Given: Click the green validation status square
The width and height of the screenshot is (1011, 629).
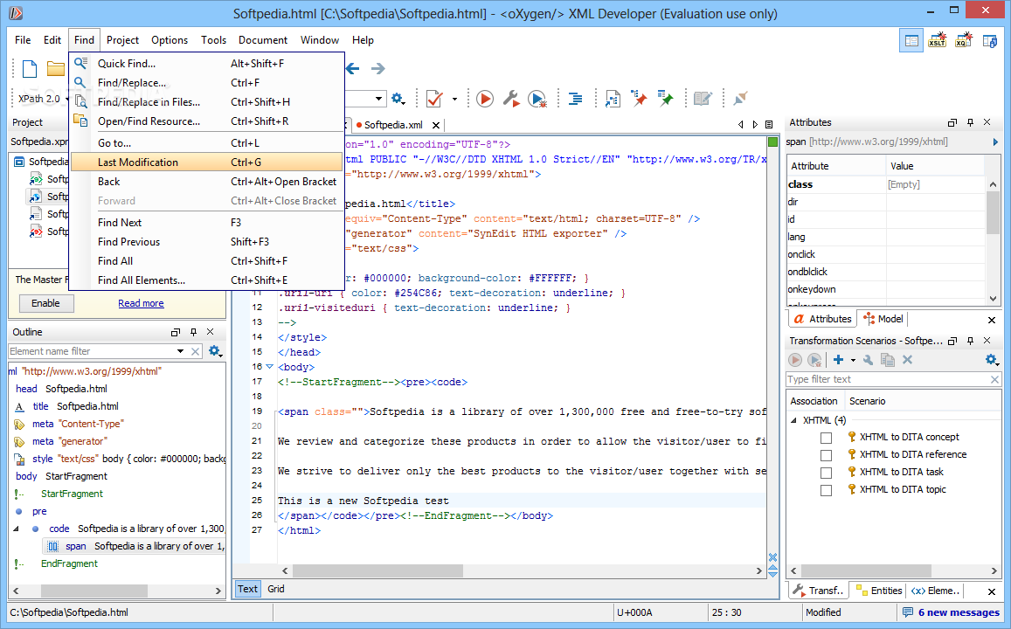Looking at the screenshot, I should click(x=773, y=142).
